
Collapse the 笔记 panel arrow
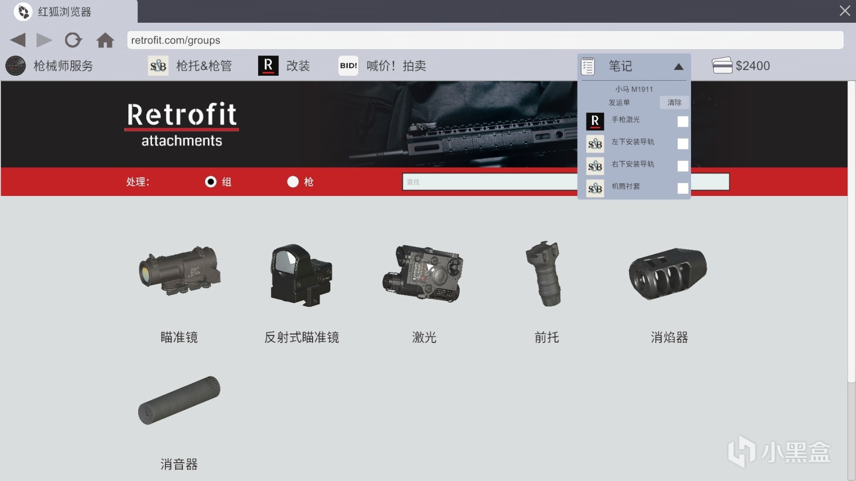[679, 66]
